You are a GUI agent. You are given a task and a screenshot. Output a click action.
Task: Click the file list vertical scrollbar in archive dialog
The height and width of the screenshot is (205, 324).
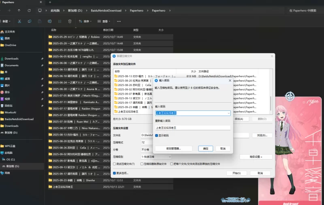tap(271, 102)
